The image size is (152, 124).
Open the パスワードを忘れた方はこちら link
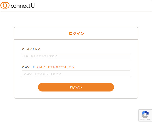[55, 67]
